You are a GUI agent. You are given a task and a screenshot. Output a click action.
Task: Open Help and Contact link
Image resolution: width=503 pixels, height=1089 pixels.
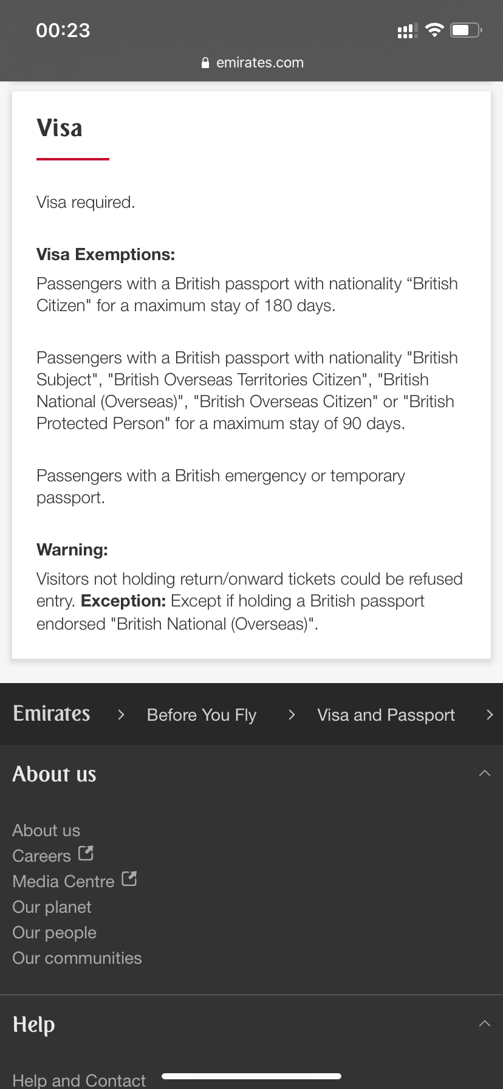[79, 1080]
